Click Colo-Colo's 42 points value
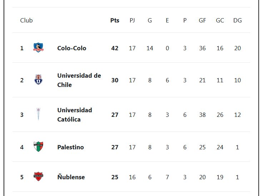The height and width of the screenshot is (196, 263). (115, 48)
